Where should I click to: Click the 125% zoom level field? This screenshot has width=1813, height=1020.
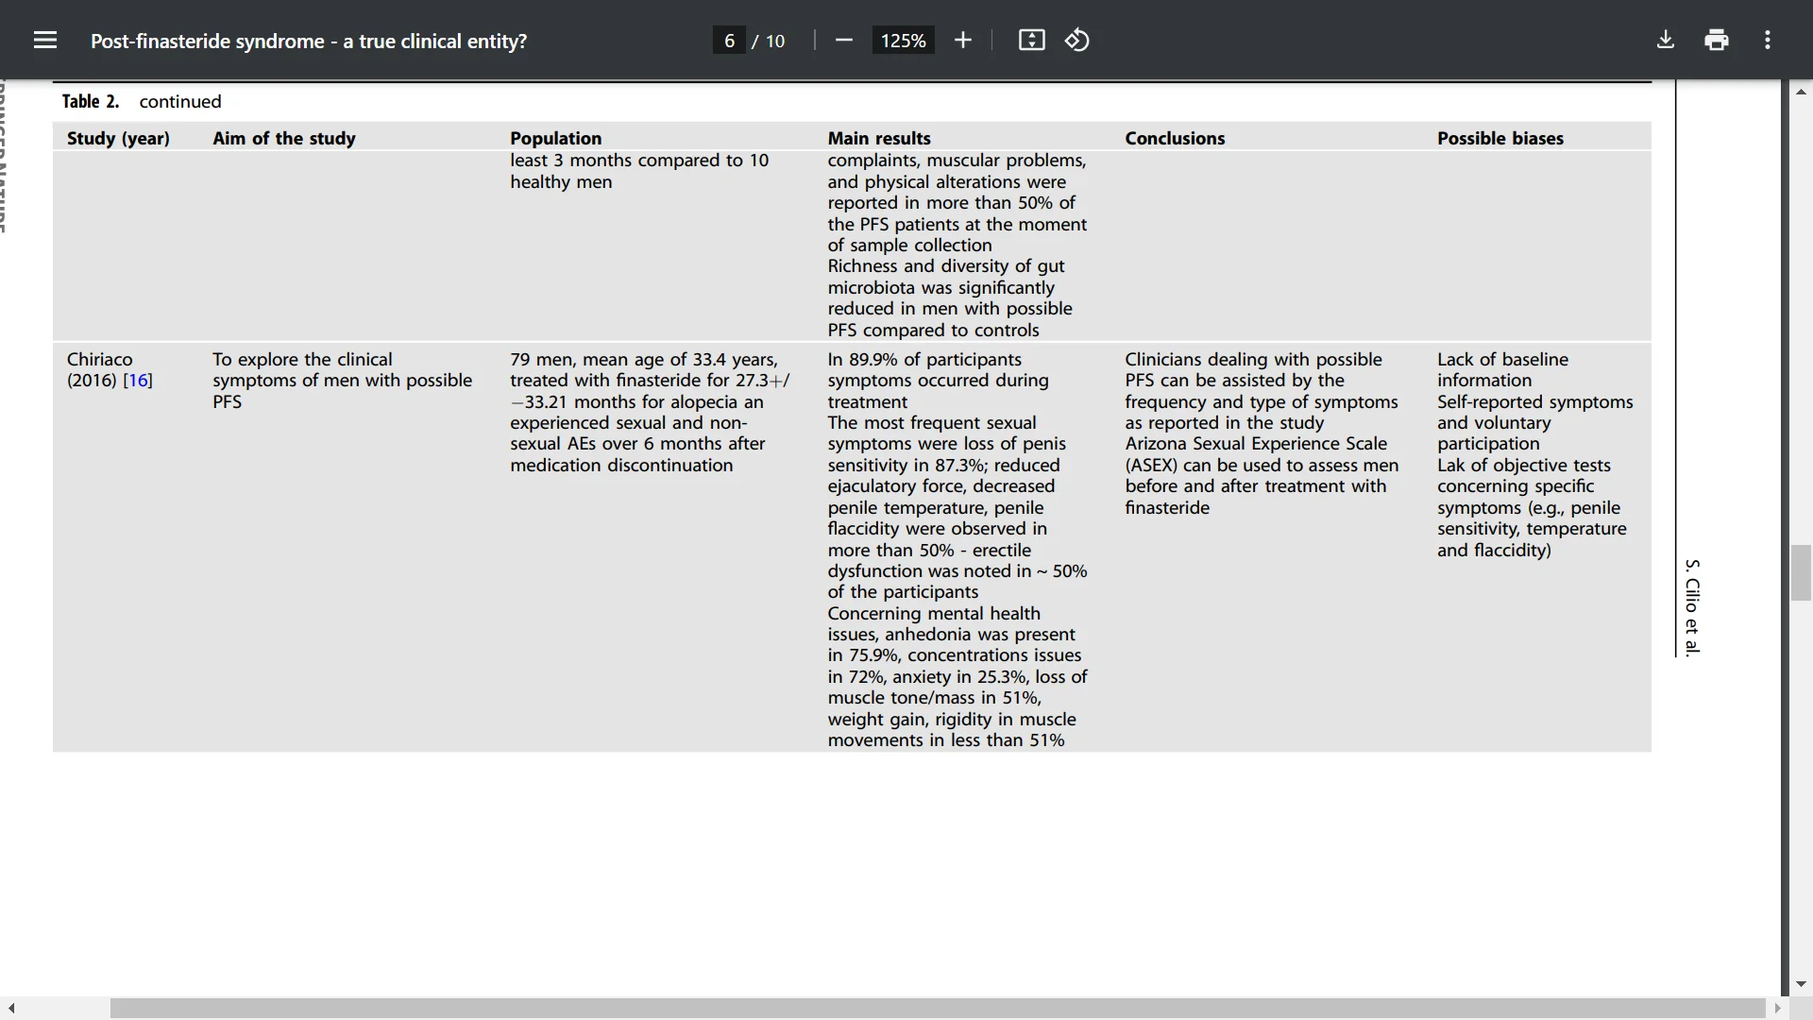coord(904,41)
